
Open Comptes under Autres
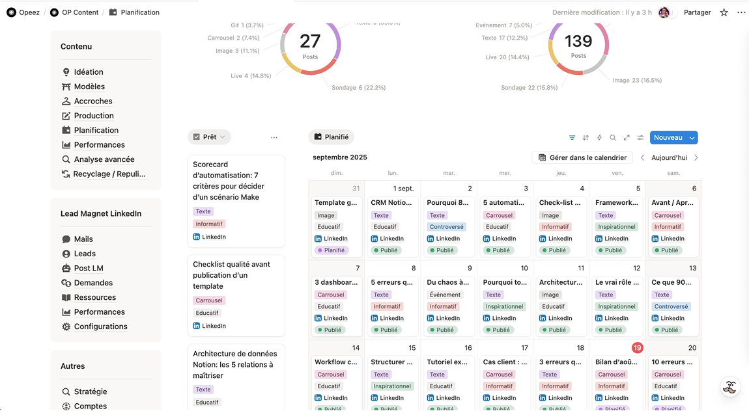pos(91,406)
